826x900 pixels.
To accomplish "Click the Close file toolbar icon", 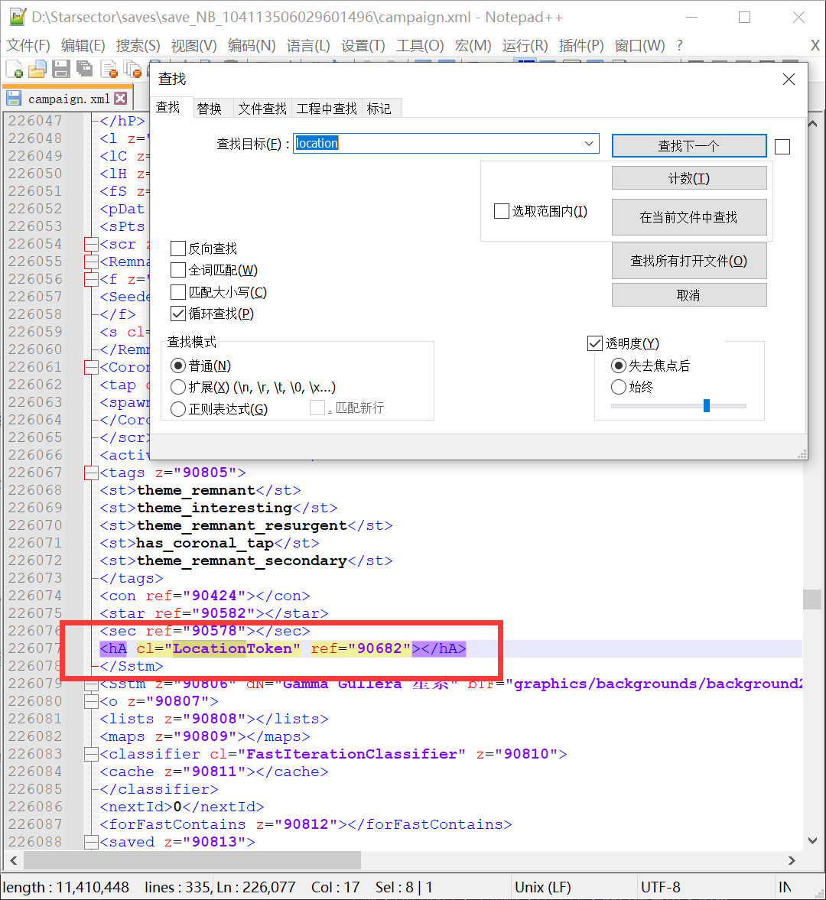I will pyautogui.click(x=109, y=70).
